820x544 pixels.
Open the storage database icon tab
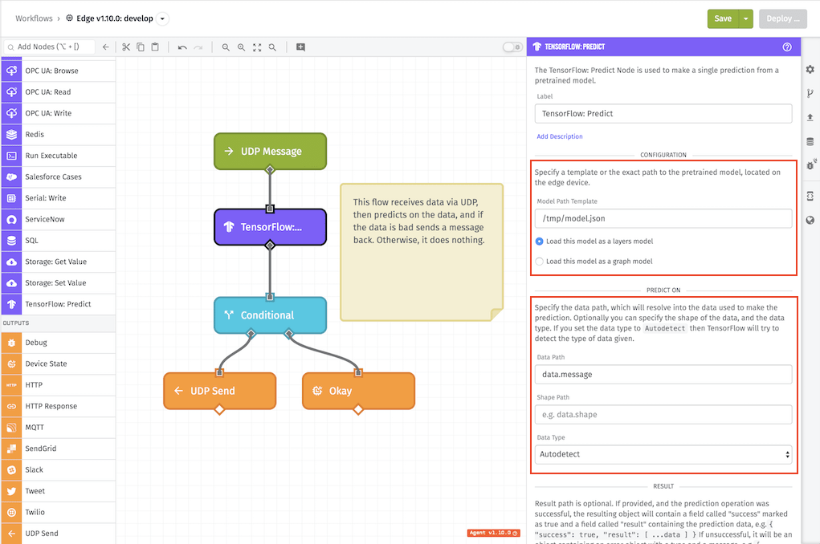click(x=810, y=142)
